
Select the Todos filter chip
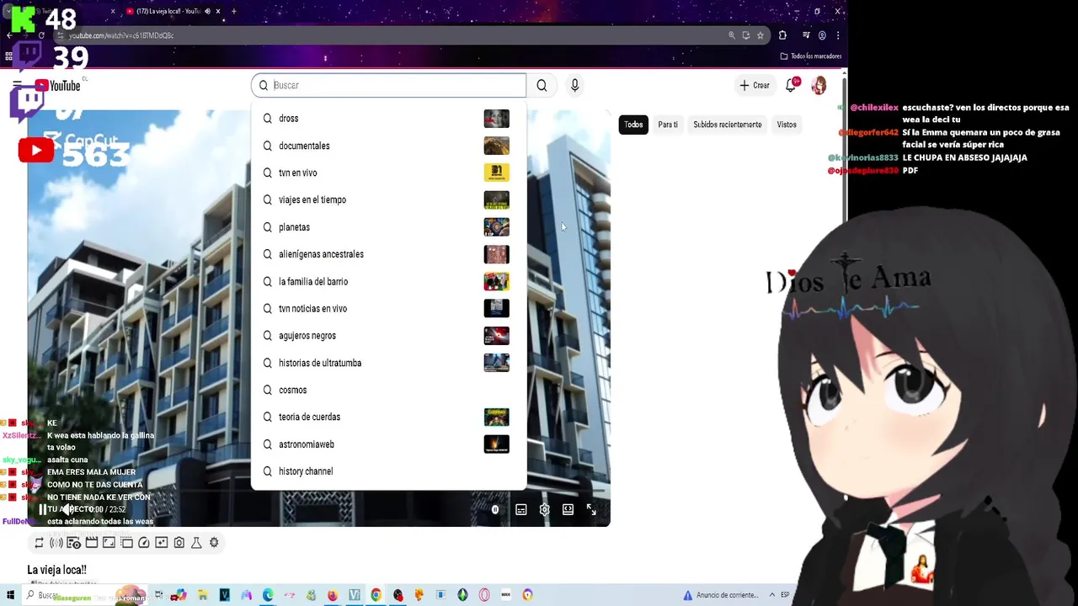[633, 125]
